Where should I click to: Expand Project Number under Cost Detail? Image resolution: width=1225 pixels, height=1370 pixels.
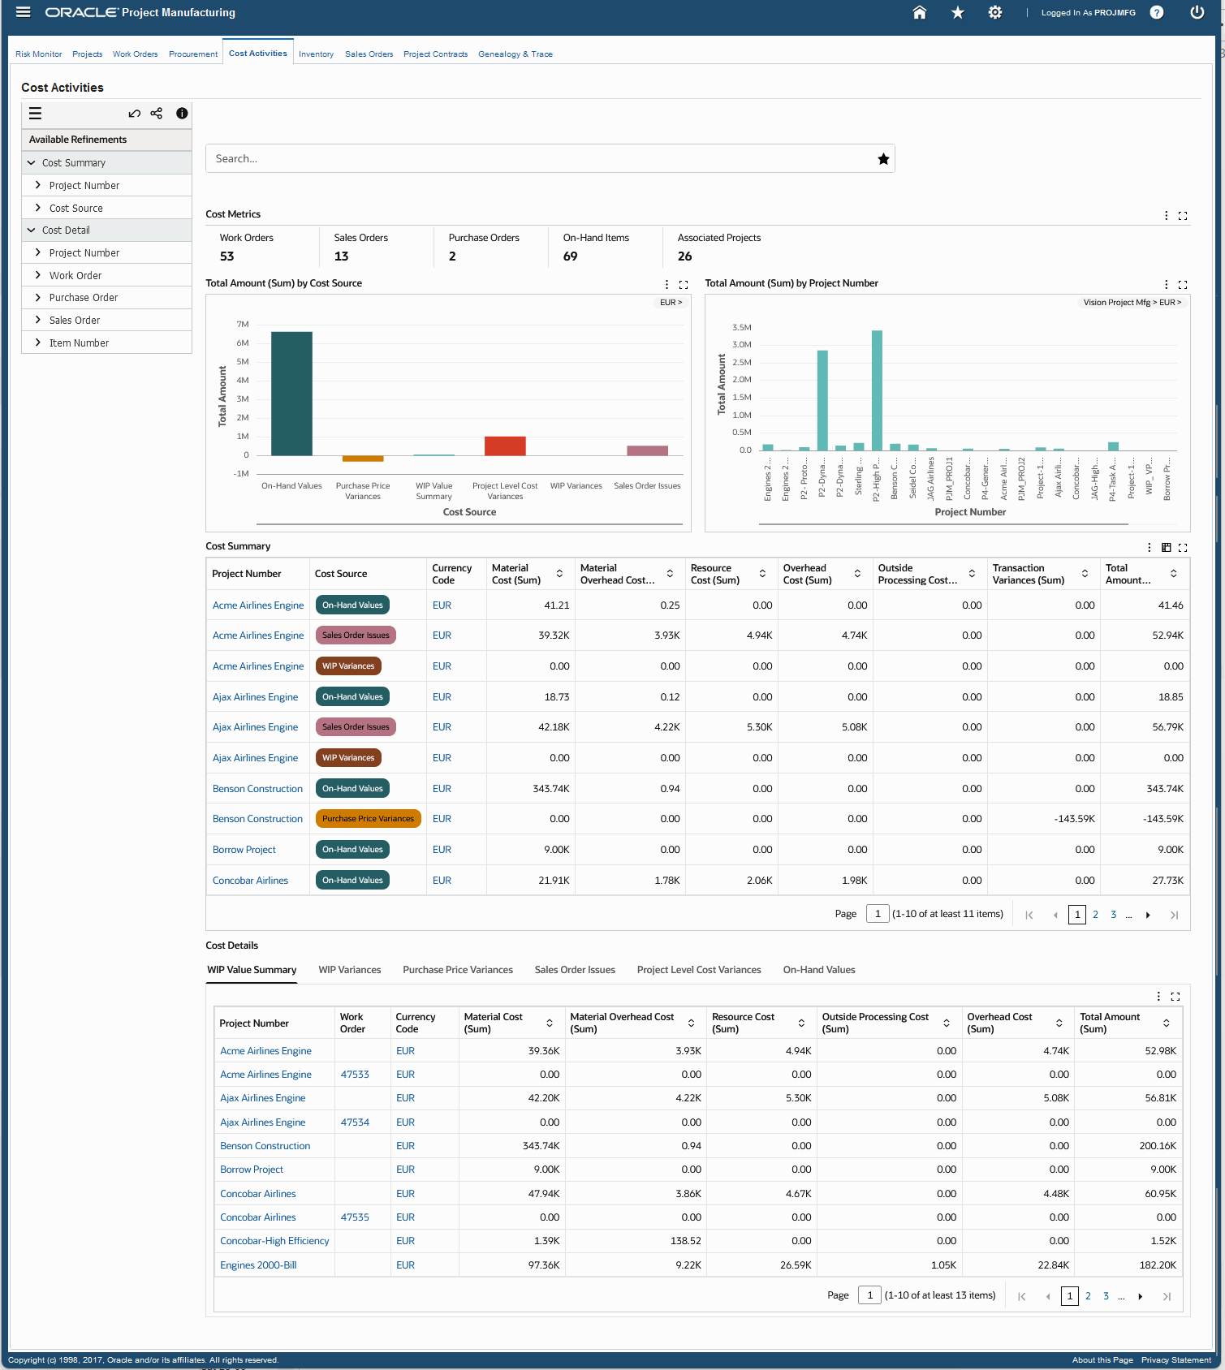coord(37,252)
